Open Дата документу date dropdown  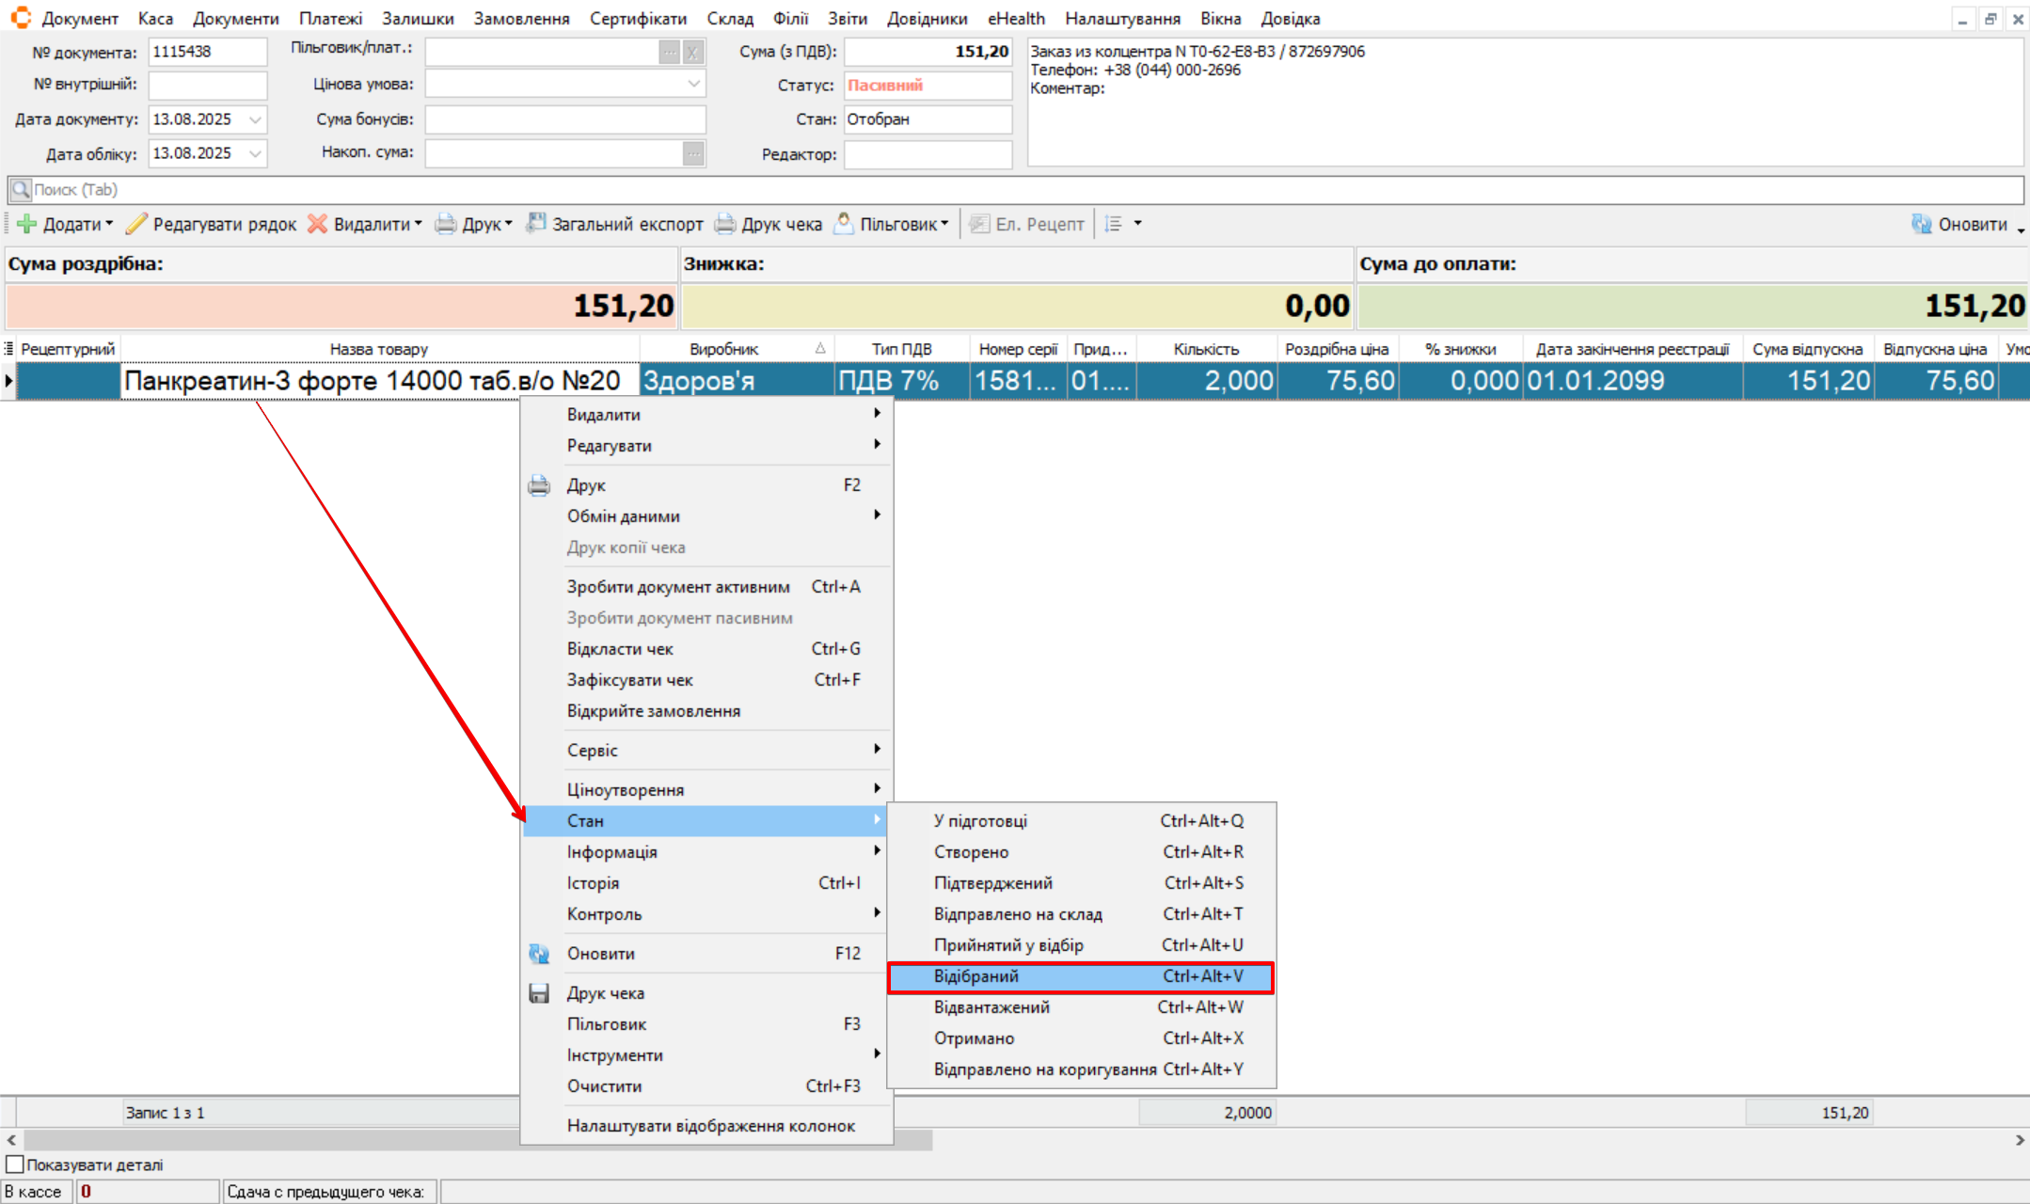[x=255, y=119]
